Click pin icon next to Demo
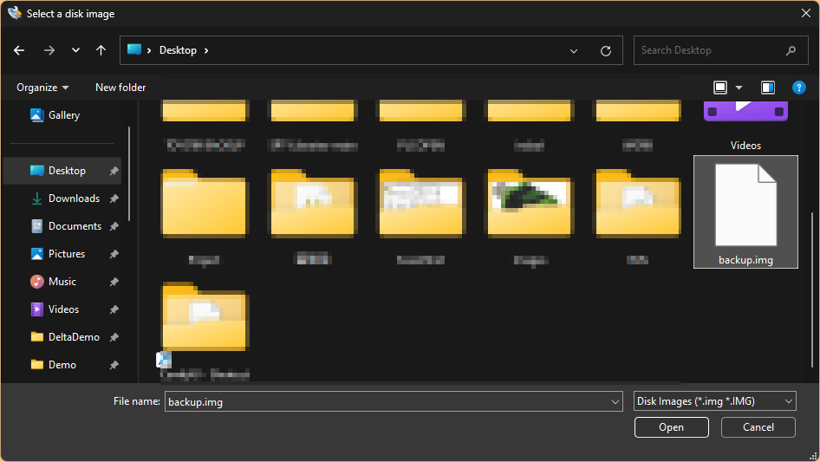Viewport: 820px width, 462px height. point(114,365)
